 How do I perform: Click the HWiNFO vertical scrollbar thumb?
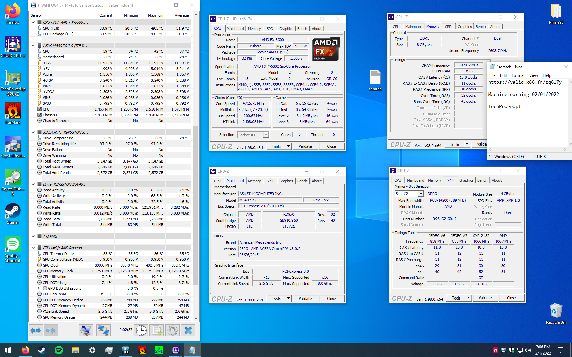point(196,206)
